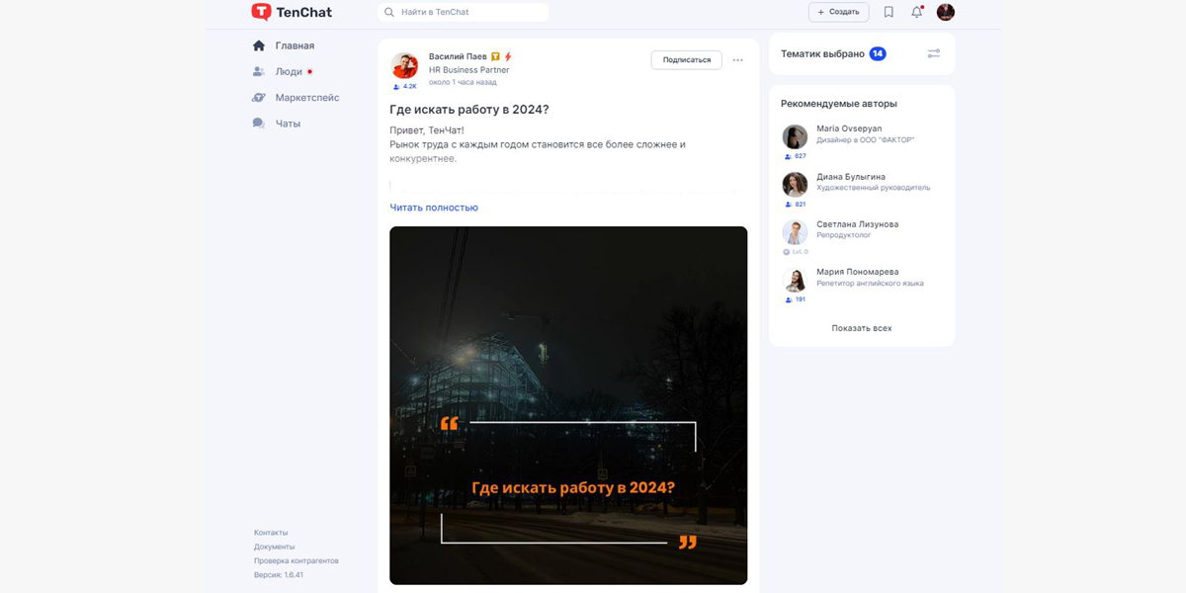
Task: Click HR Business Partner subtitle
Action: click(x=469, y=70)
